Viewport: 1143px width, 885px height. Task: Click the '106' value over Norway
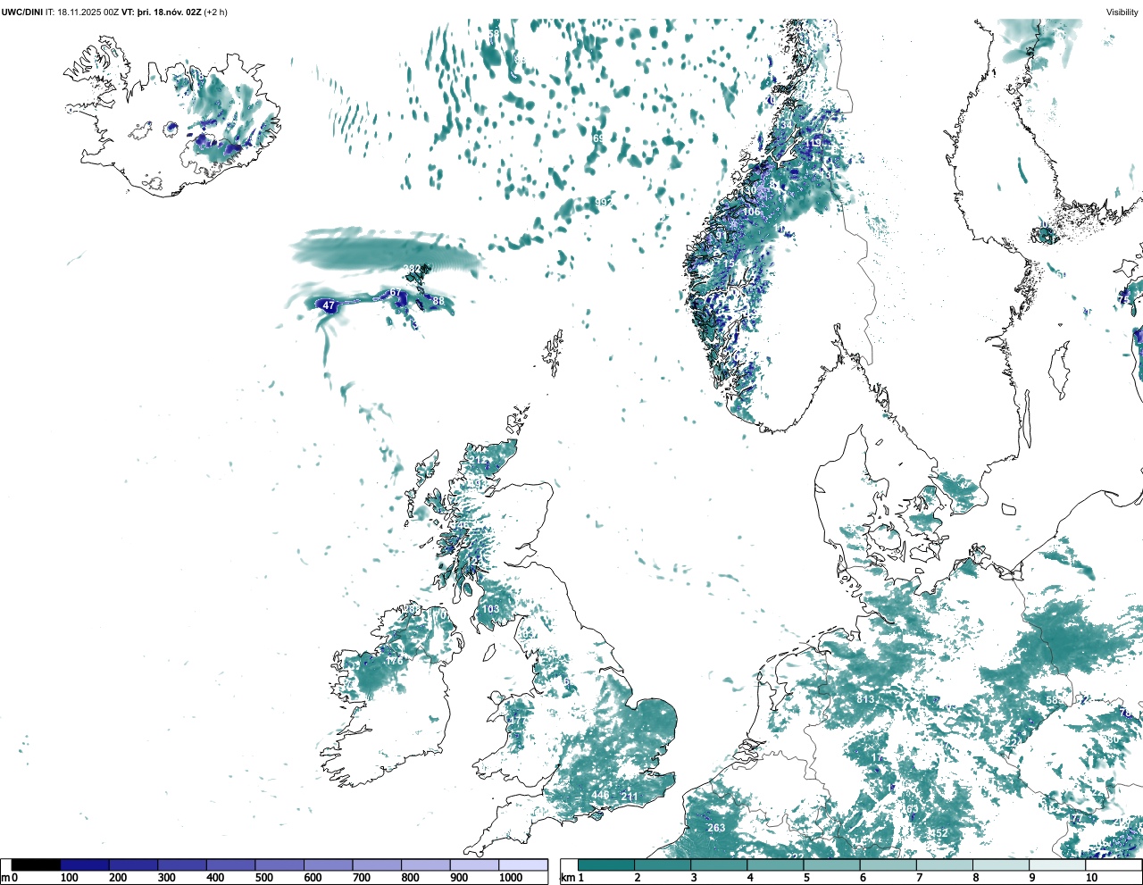(x=751, y=212)
